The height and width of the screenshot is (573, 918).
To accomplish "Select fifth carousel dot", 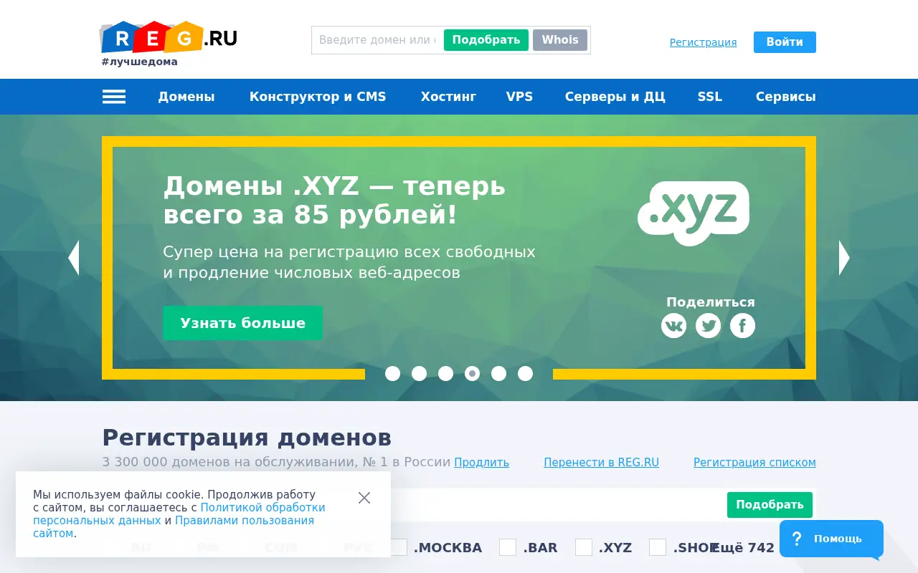I will click(x=498, y=373).
